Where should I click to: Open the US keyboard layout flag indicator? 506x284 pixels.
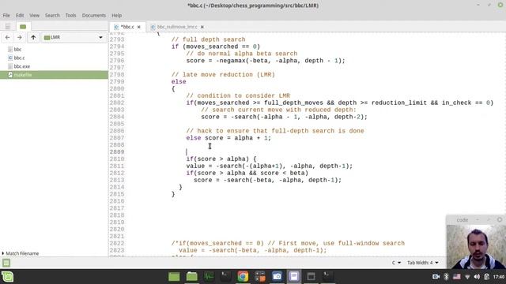(x=457, y=277)
